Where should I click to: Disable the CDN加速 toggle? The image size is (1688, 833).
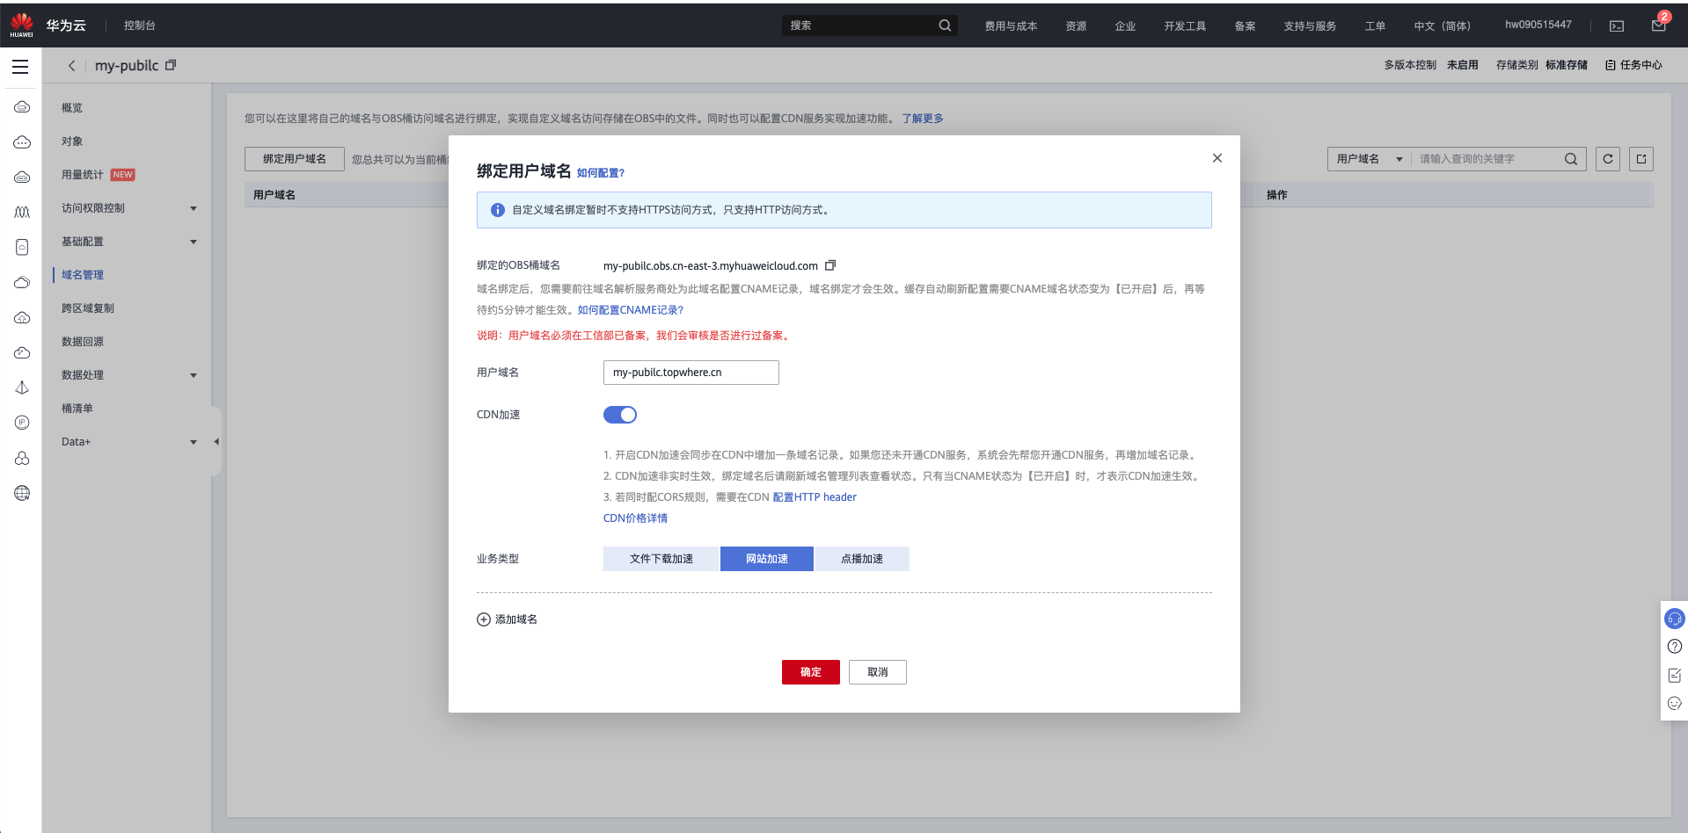point(620,414)
